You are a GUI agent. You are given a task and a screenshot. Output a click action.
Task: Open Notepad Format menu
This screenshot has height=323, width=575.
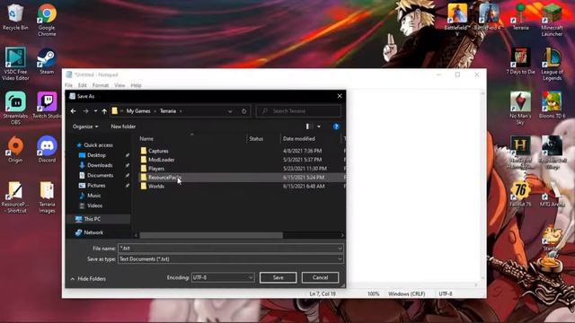point(101,85)
